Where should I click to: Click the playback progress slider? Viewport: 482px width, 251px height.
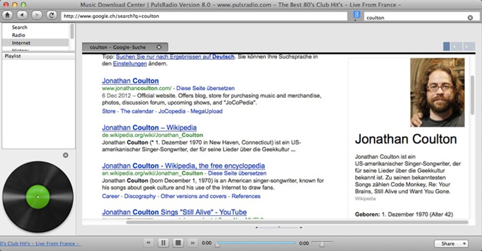[x=256, y=243]
